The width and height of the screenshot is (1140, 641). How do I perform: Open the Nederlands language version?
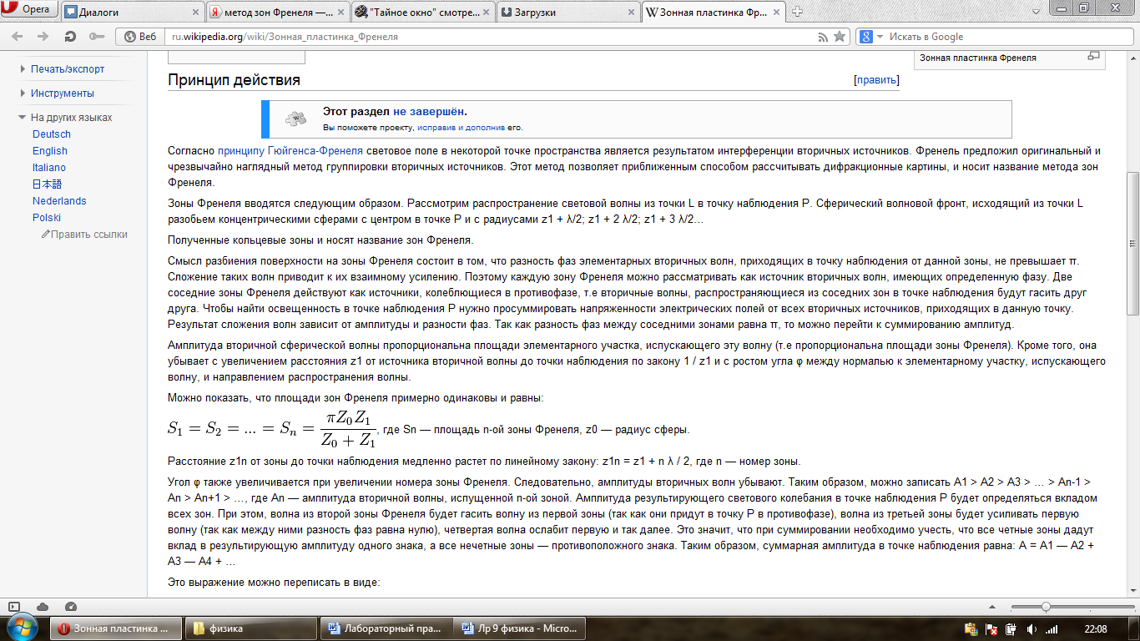click(x=59, y=201)
